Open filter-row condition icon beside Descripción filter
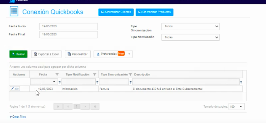 pyautogui.click(x=241, y=82)
